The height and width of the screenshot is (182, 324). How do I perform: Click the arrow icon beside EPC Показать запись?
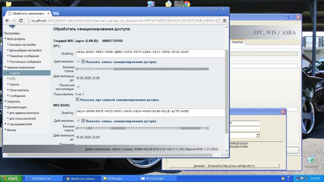(x=83, y=61)
